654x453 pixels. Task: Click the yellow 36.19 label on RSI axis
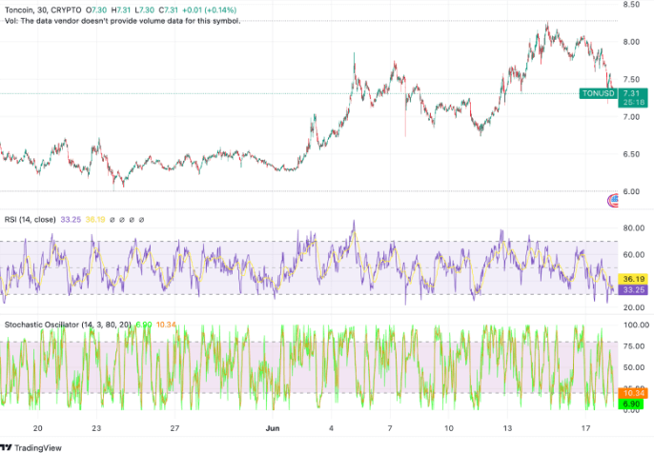click(x=633, y=279)
